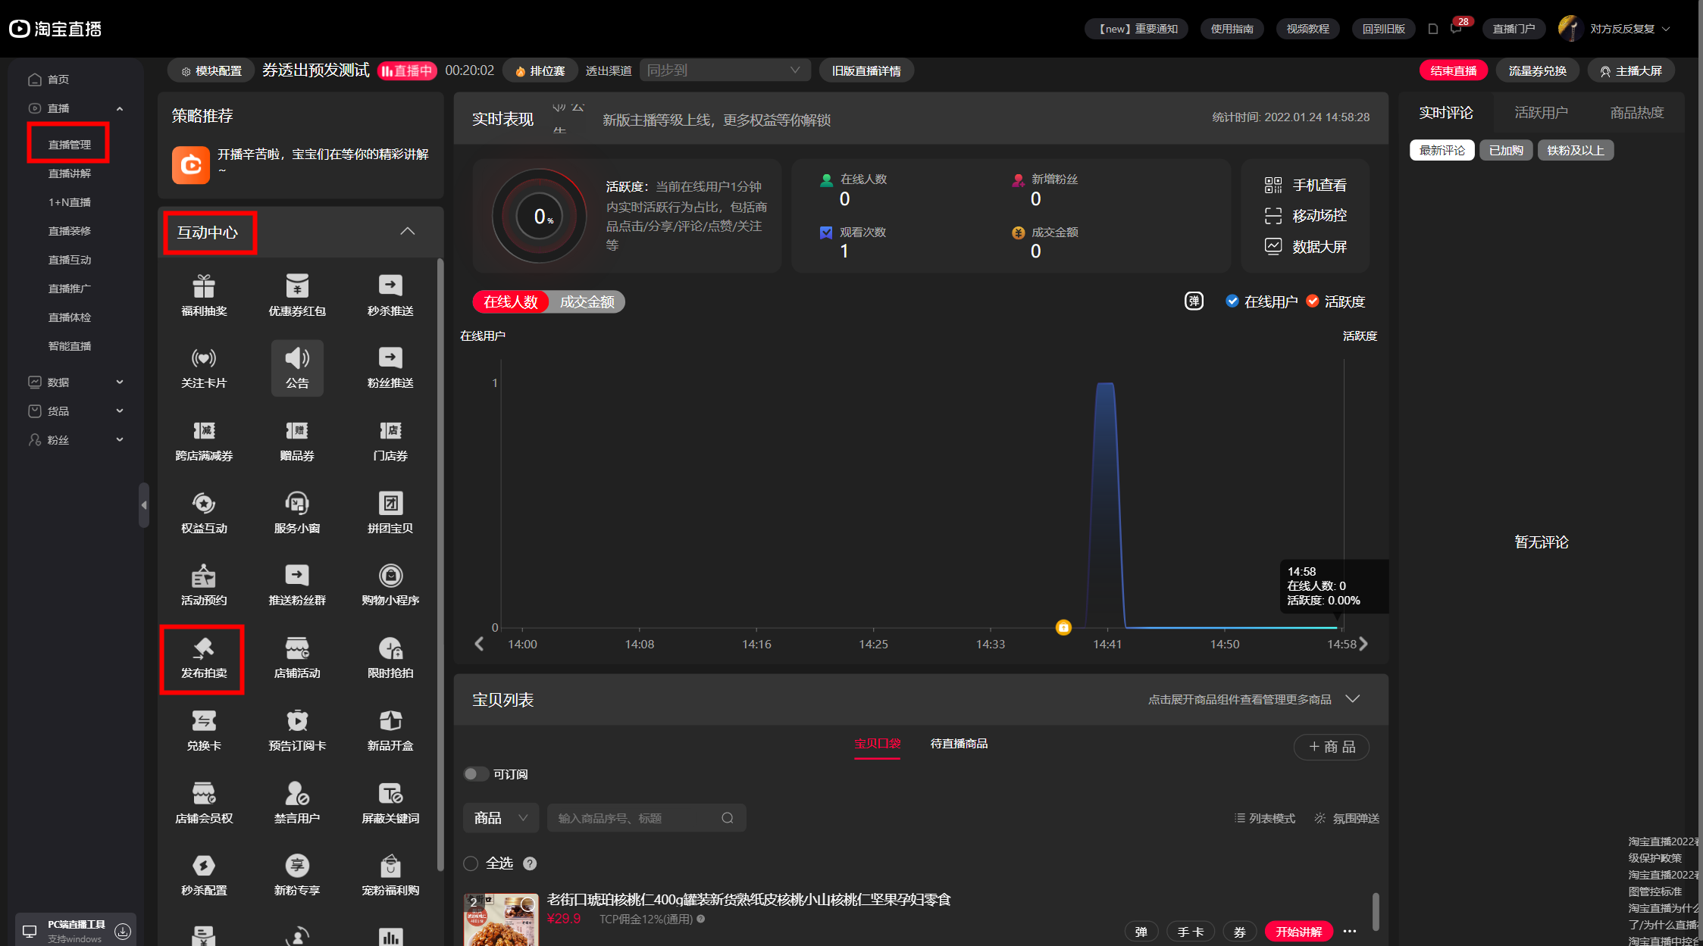Viewport: 1703px width, 946px height.
Task: Open the 优惠券红包 coupon tool
Action: 297,295
